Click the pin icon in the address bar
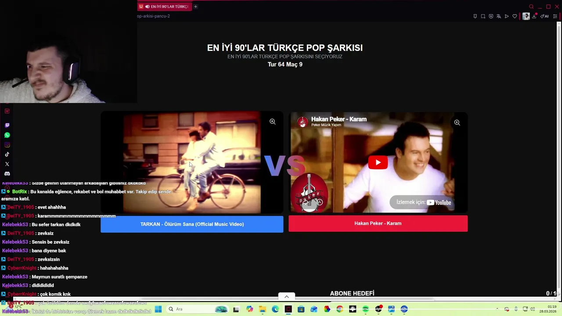 475,16
